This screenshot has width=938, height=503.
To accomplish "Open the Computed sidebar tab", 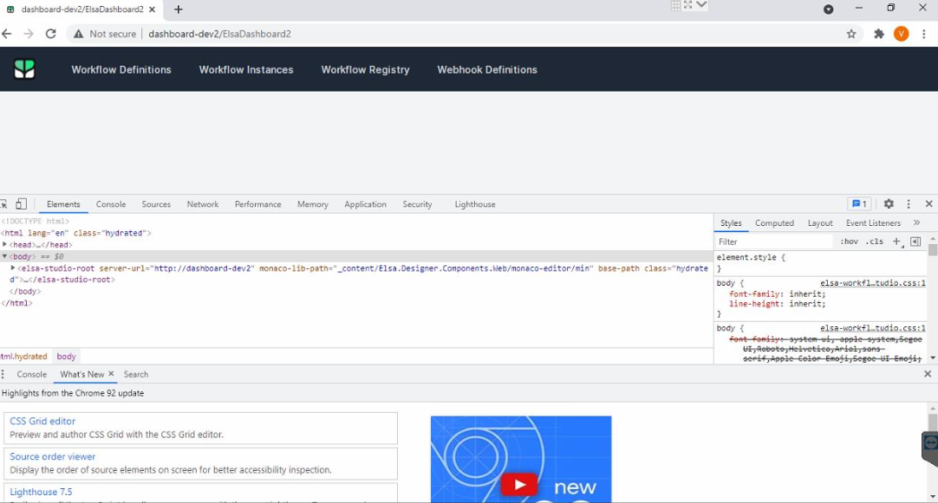I will click(775, 222).
